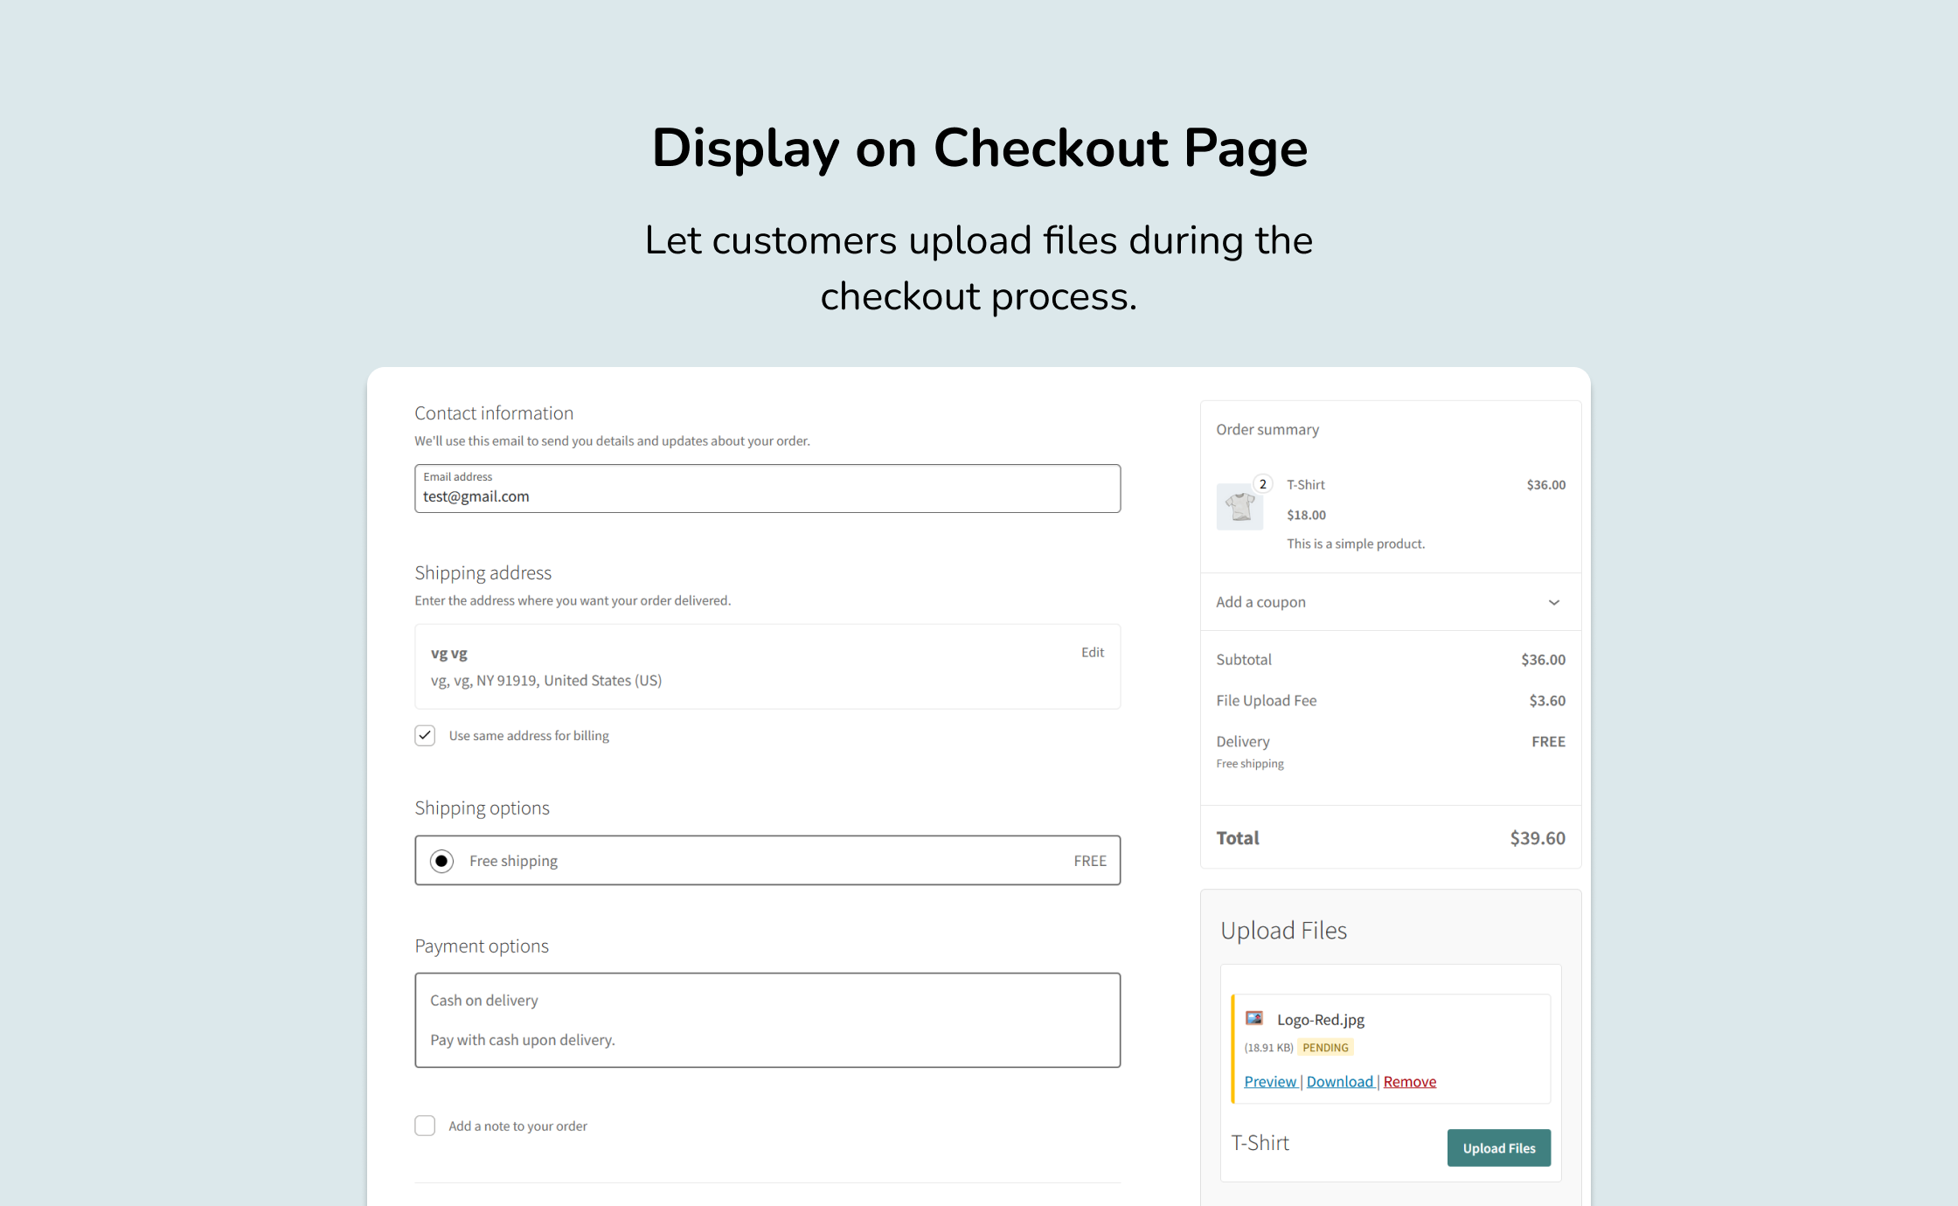
Task: Click the Logo-Red.jpg file name
Action: point(1321,1019)
